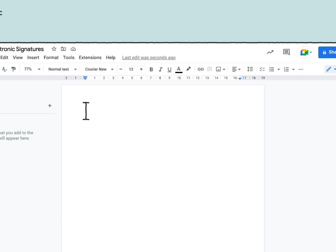Open the Format menu

click(51, 58)
